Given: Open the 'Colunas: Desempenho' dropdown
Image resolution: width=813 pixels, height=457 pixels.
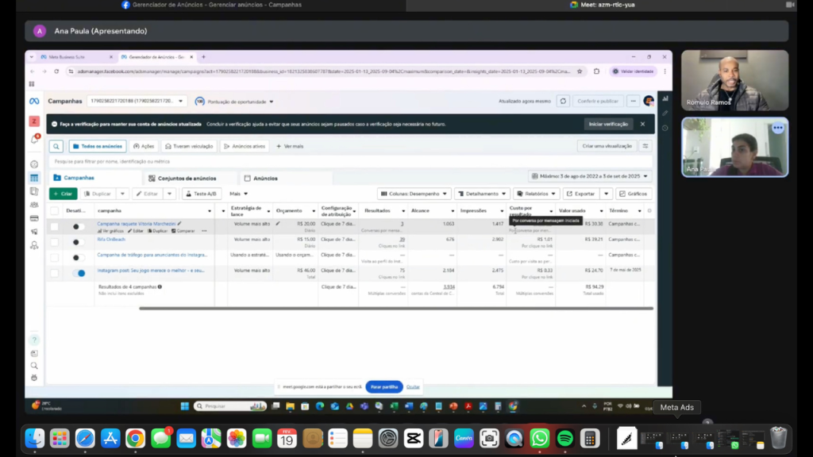Looking at the screenshot, I should tap(414, 194).
